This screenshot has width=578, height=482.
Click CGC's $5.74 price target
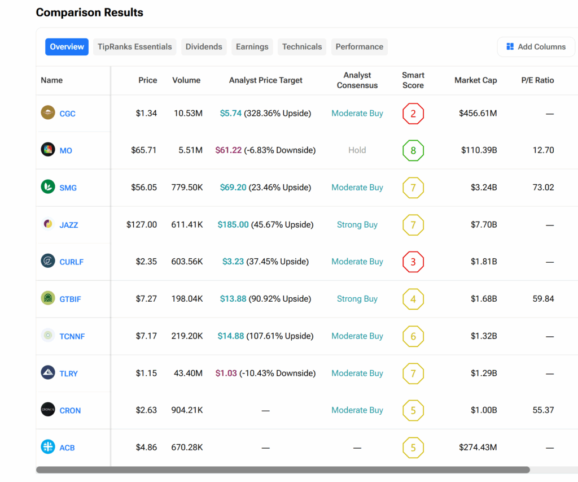pyautogui.click(x=231, y=114)
